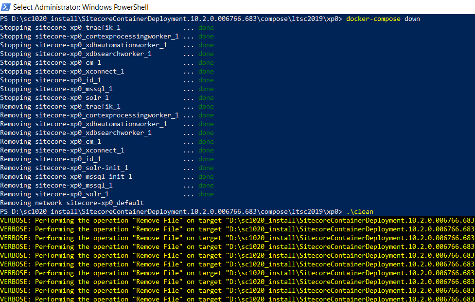Click the Stopping sitecore-xp0_xconnect_1 line
Screen dimensions: 475x302
click(62, 72)
